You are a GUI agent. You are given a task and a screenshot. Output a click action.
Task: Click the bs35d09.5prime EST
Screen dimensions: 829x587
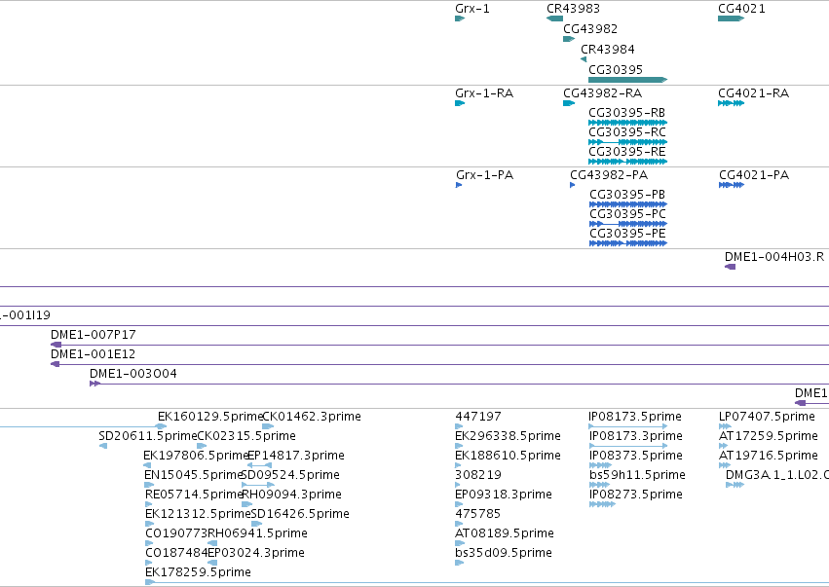(460, 563)
